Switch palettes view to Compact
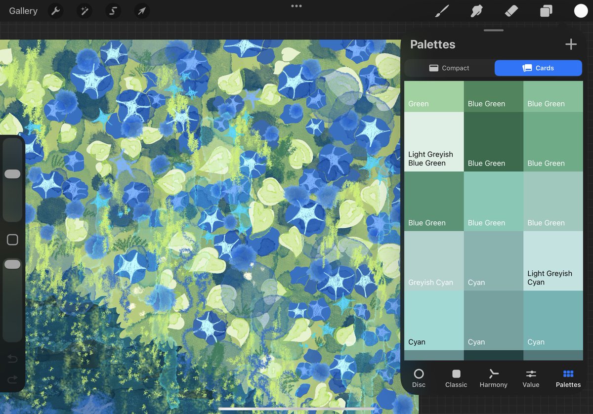 point(449,68)
